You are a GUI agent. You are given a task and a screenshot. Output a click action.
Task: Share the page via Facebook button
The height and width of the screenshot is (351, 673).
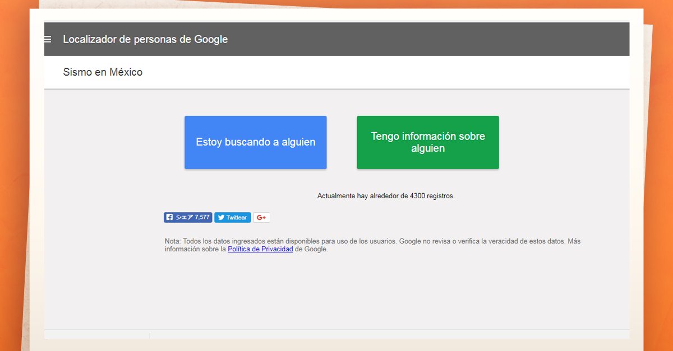(x=188, y=217)
